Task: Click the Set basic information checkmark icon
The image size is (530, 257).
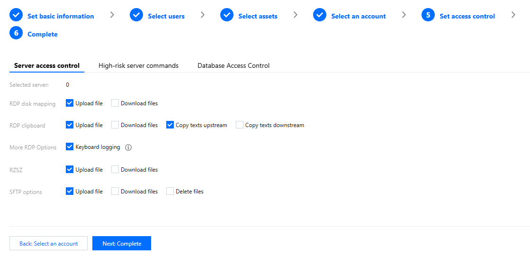Action: point(16,16)
